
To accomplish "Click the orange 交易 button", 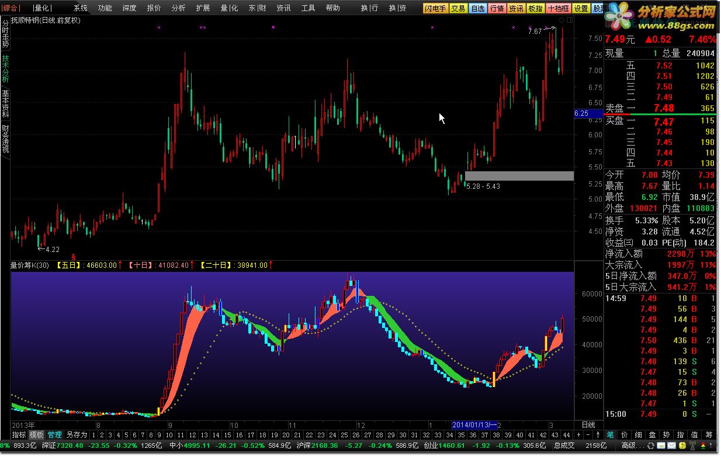I will tap(458, 8).
